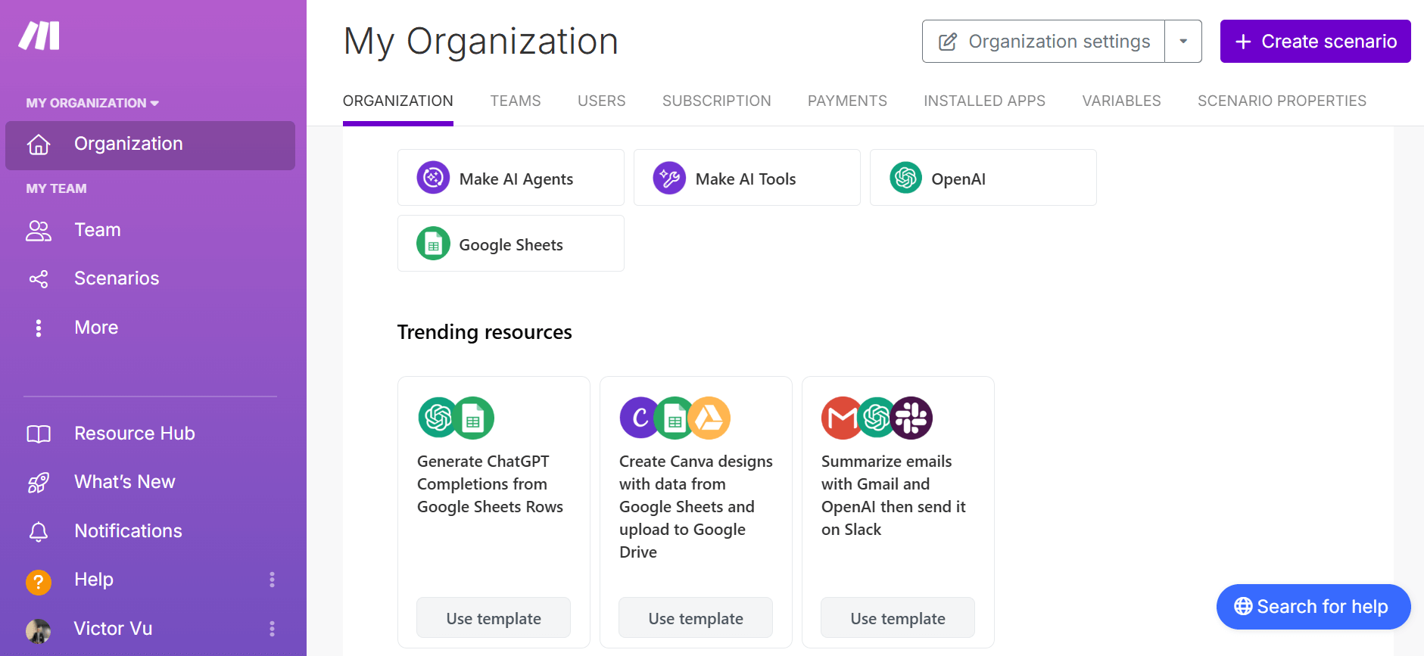
Task: Click the Generate ChatGPT Completions card title
Action: (x=490, y=484)
